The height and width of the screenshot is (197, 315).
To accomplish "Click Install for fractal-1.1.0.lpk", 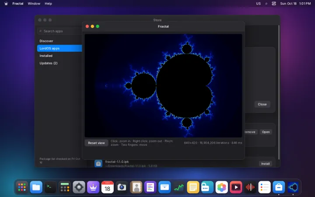I will point(266,164).
